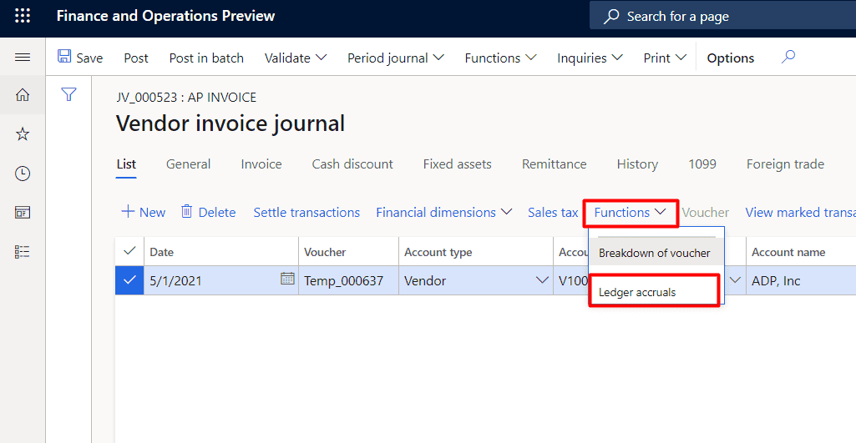Image resolution: width=856 pixels, height=443 pixels.
Task: Open the Financial dimensions dropdown
Action: 443,213
